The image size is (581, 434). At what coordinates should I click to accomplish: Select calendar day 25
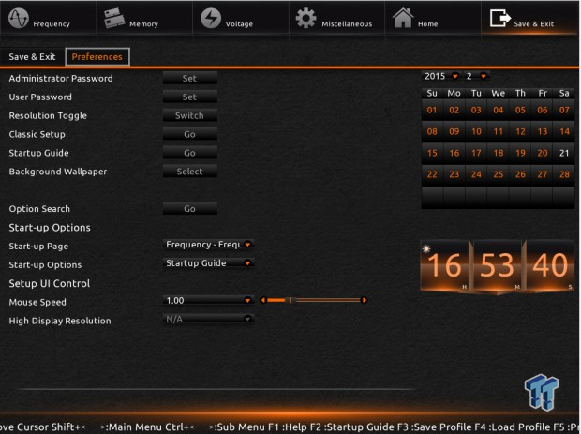pos(499,174)
